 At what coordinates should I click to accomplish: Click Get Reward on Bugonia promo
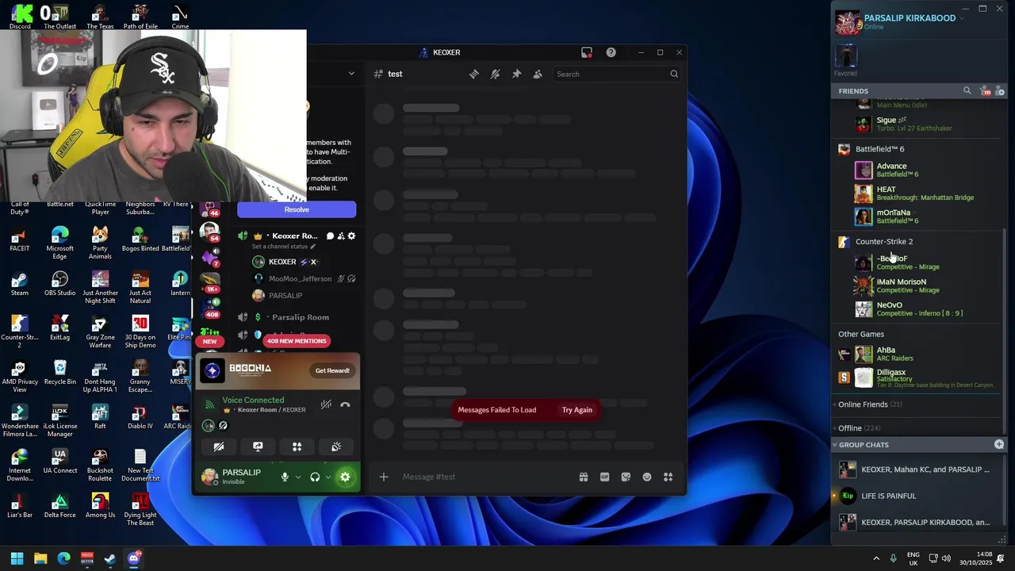coord(332,370)
